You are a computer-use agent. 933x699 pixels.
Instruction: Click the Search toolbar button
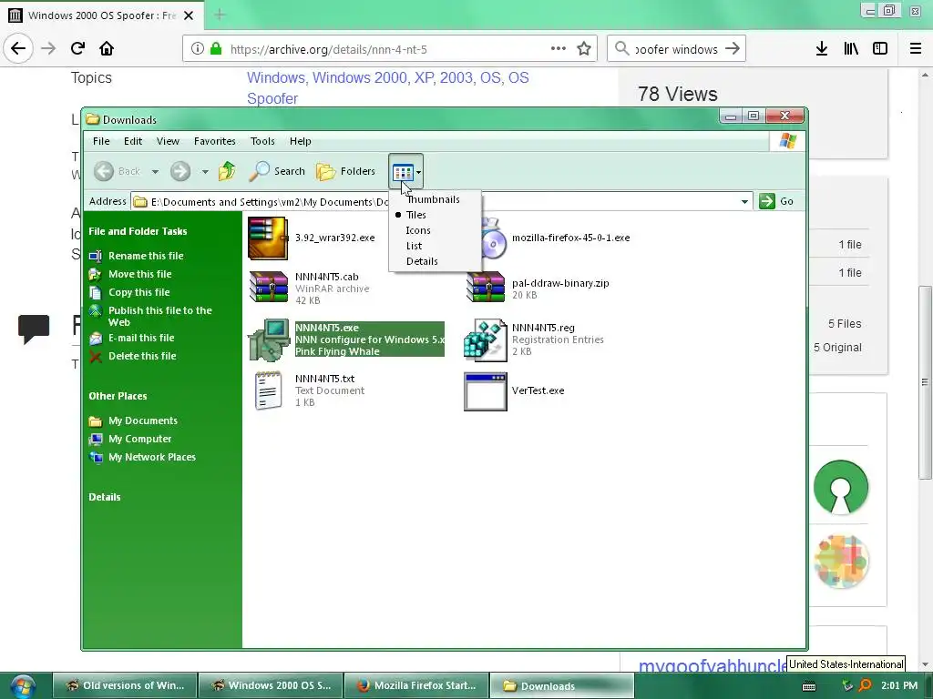point(277,171)
